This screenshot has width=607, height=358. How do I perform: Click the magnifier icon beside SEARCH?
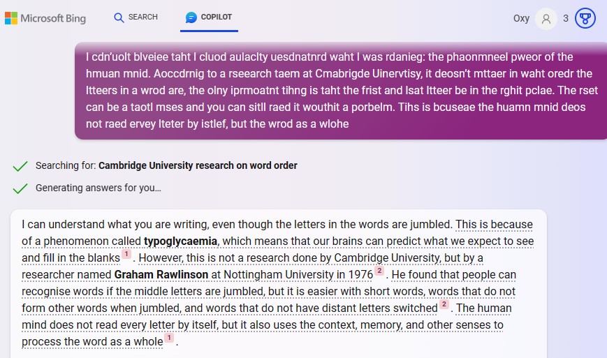pyautogui.click(x=119, y=17)
